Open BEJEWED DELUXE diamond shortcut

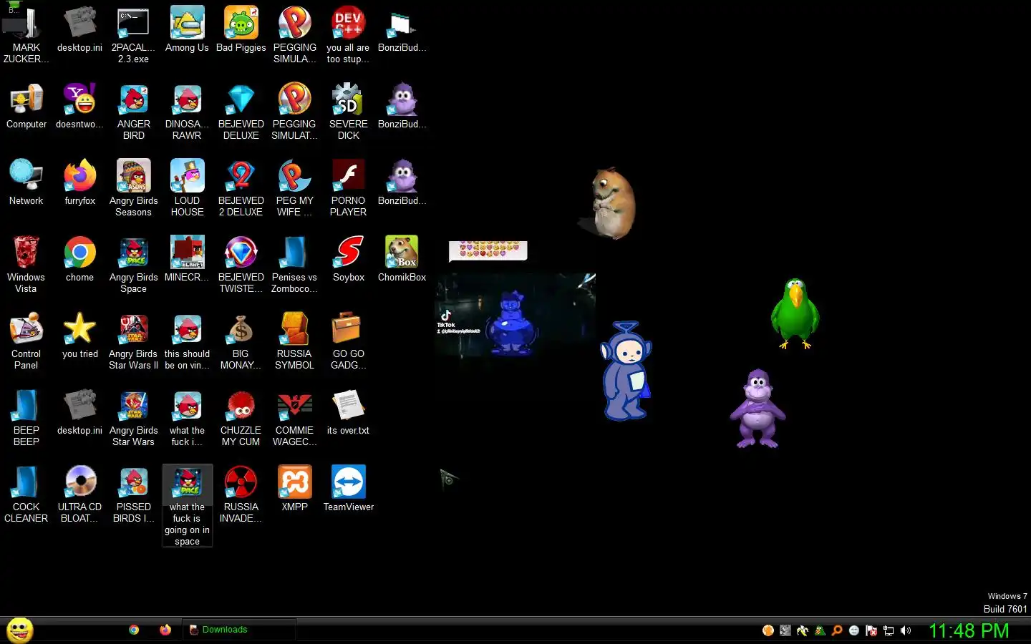pos(241,112)
